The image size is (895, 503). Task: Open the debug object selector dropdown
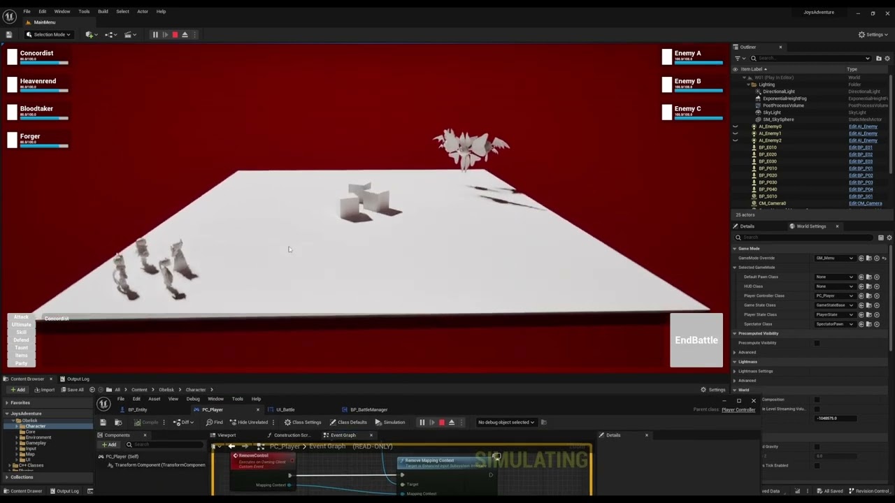(506, 422)
